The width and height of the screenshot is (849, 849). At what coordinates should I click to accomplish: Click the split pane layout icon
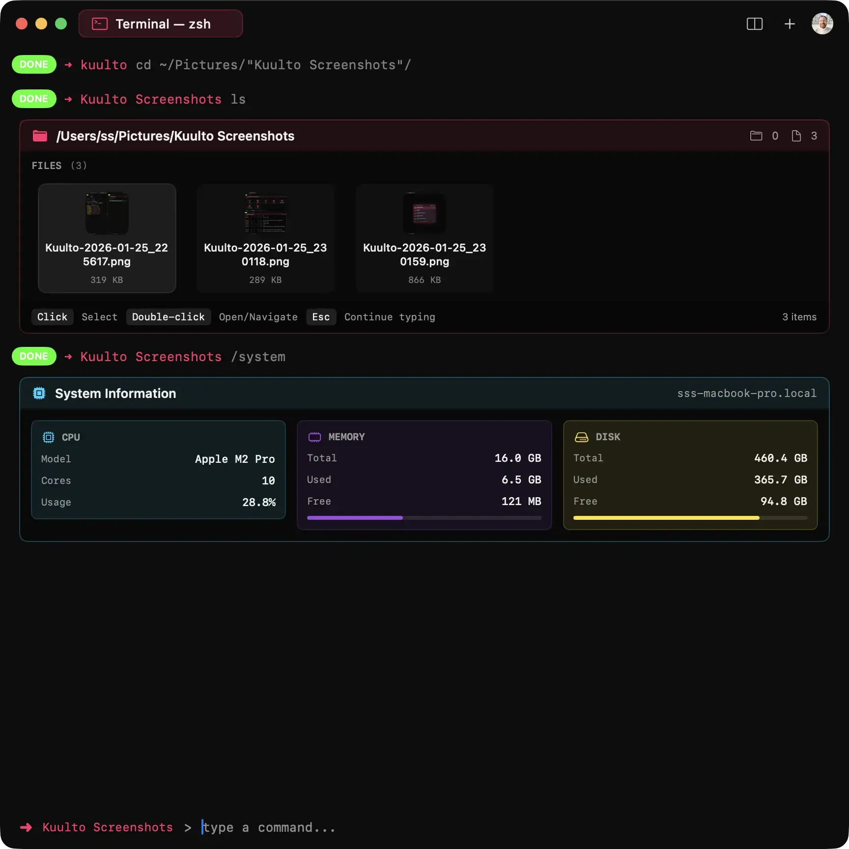tap(754, 24)
